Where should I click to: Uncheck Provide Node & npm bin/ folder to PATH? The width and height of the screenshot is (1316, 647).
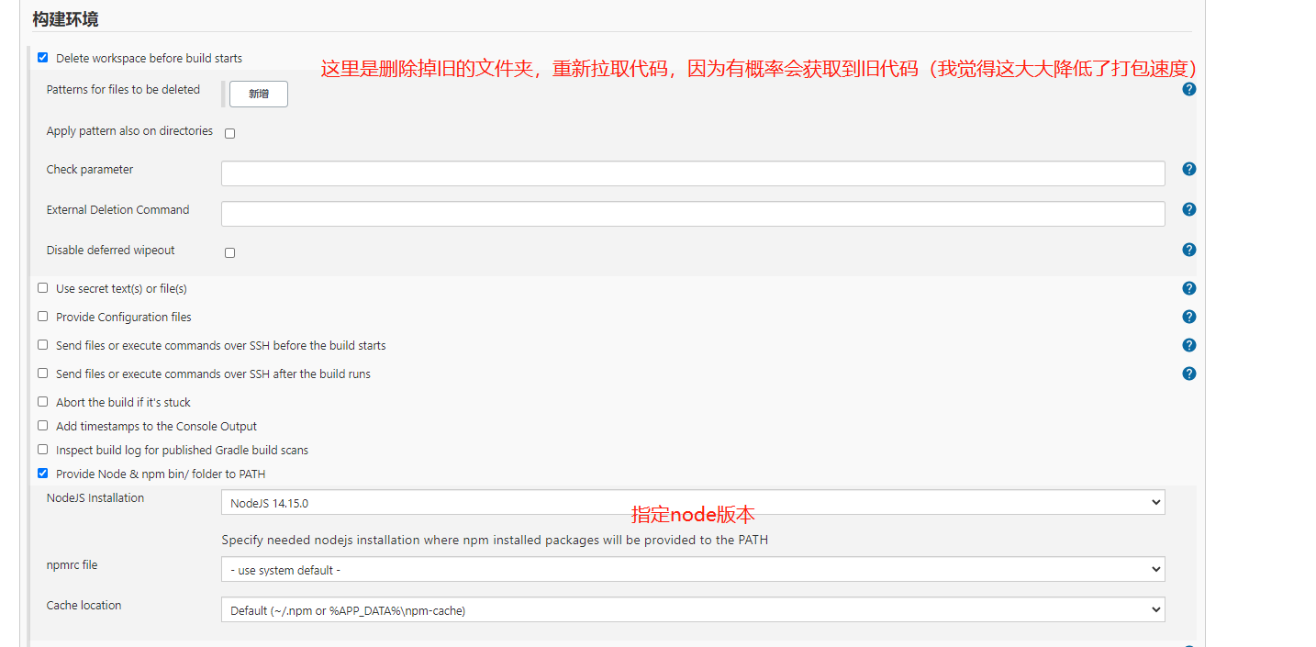pos(42,474)
